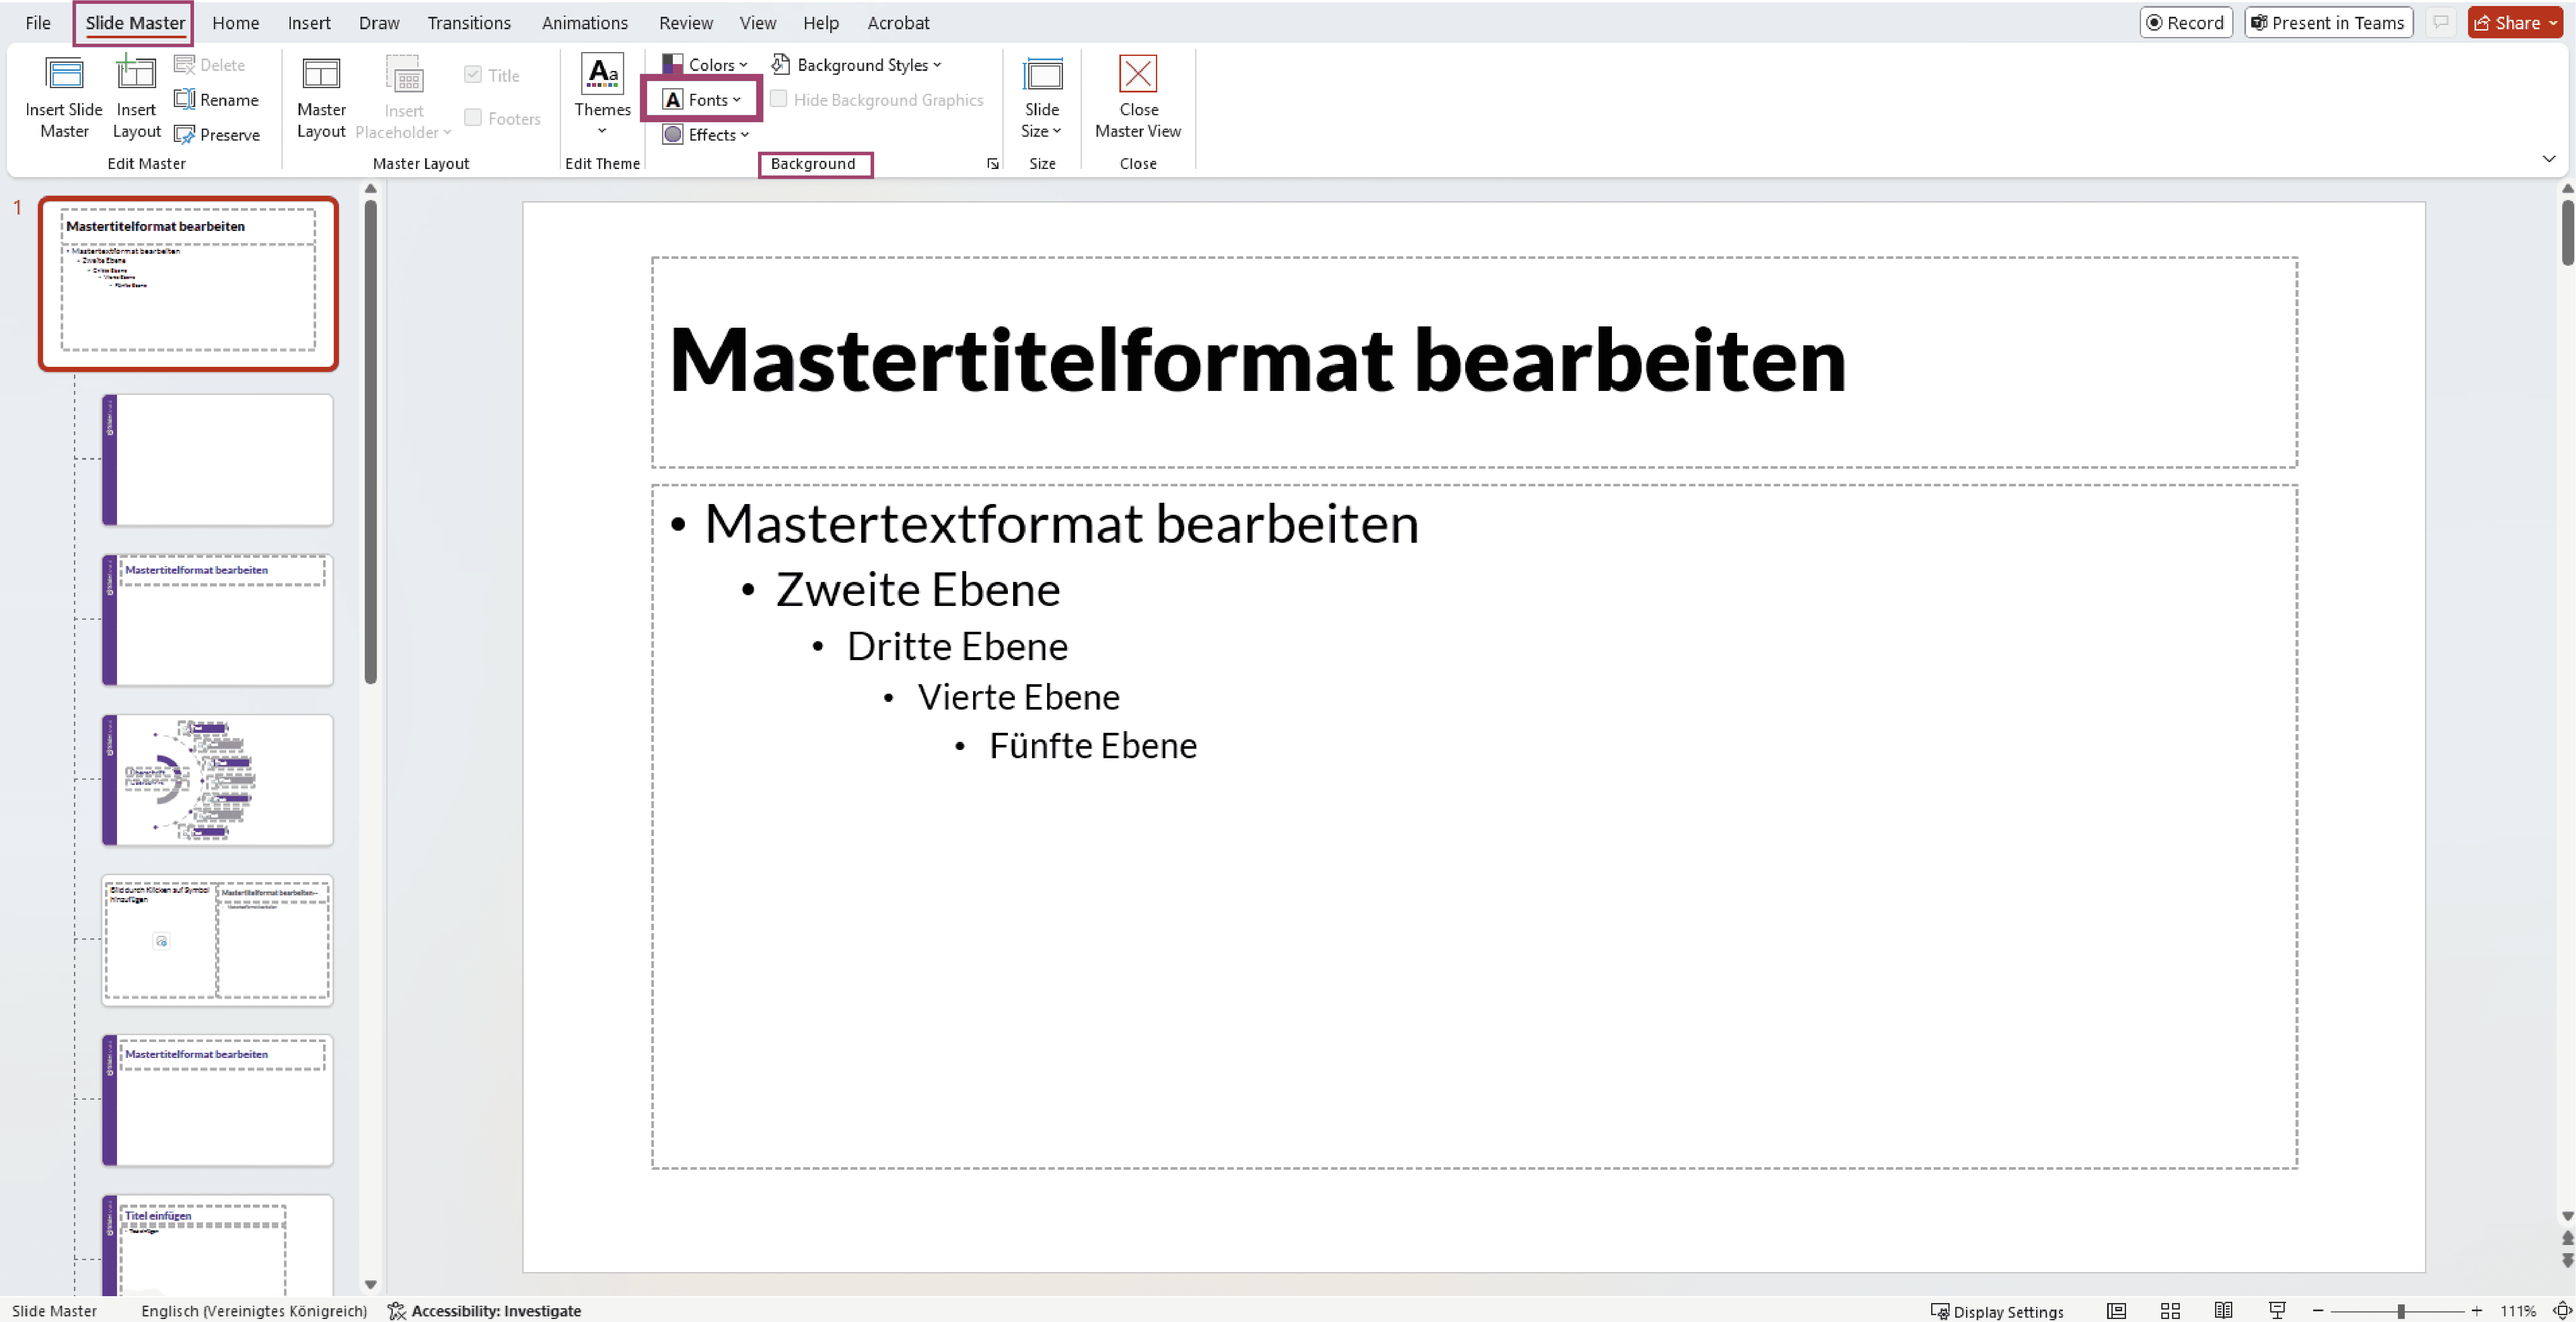Collapse the ribbon chevron

(x=2548, y=159)
